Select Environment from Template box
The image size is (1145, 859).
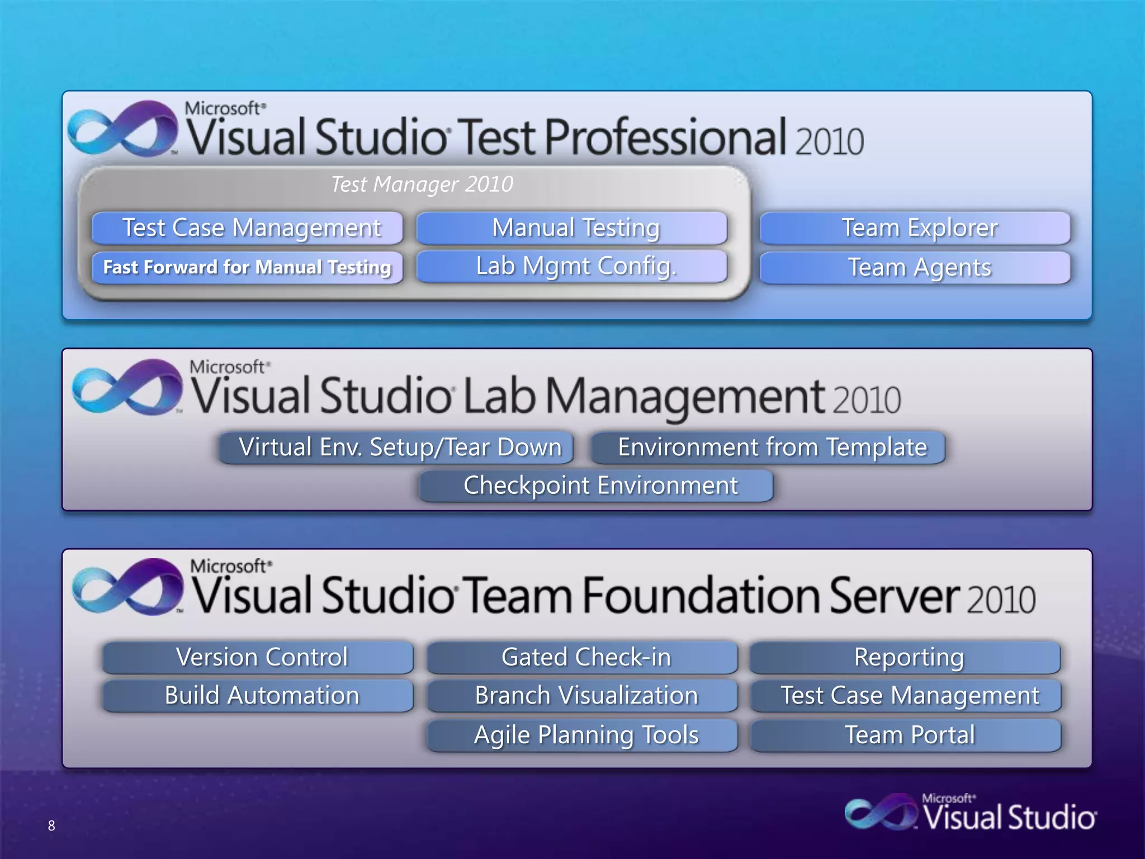pos(768,447)
